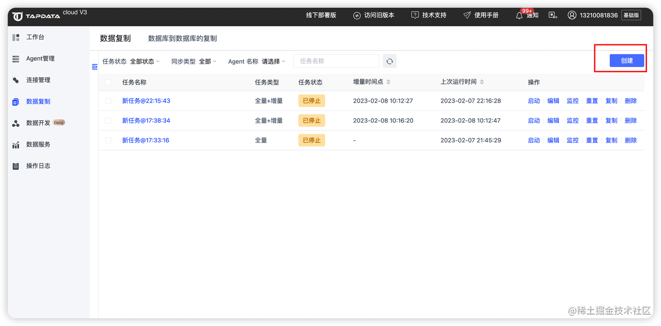Viewport: 661px width, 326px height.
Task: Click the 技术支持 question icon
Action: (x=415, y=15)
